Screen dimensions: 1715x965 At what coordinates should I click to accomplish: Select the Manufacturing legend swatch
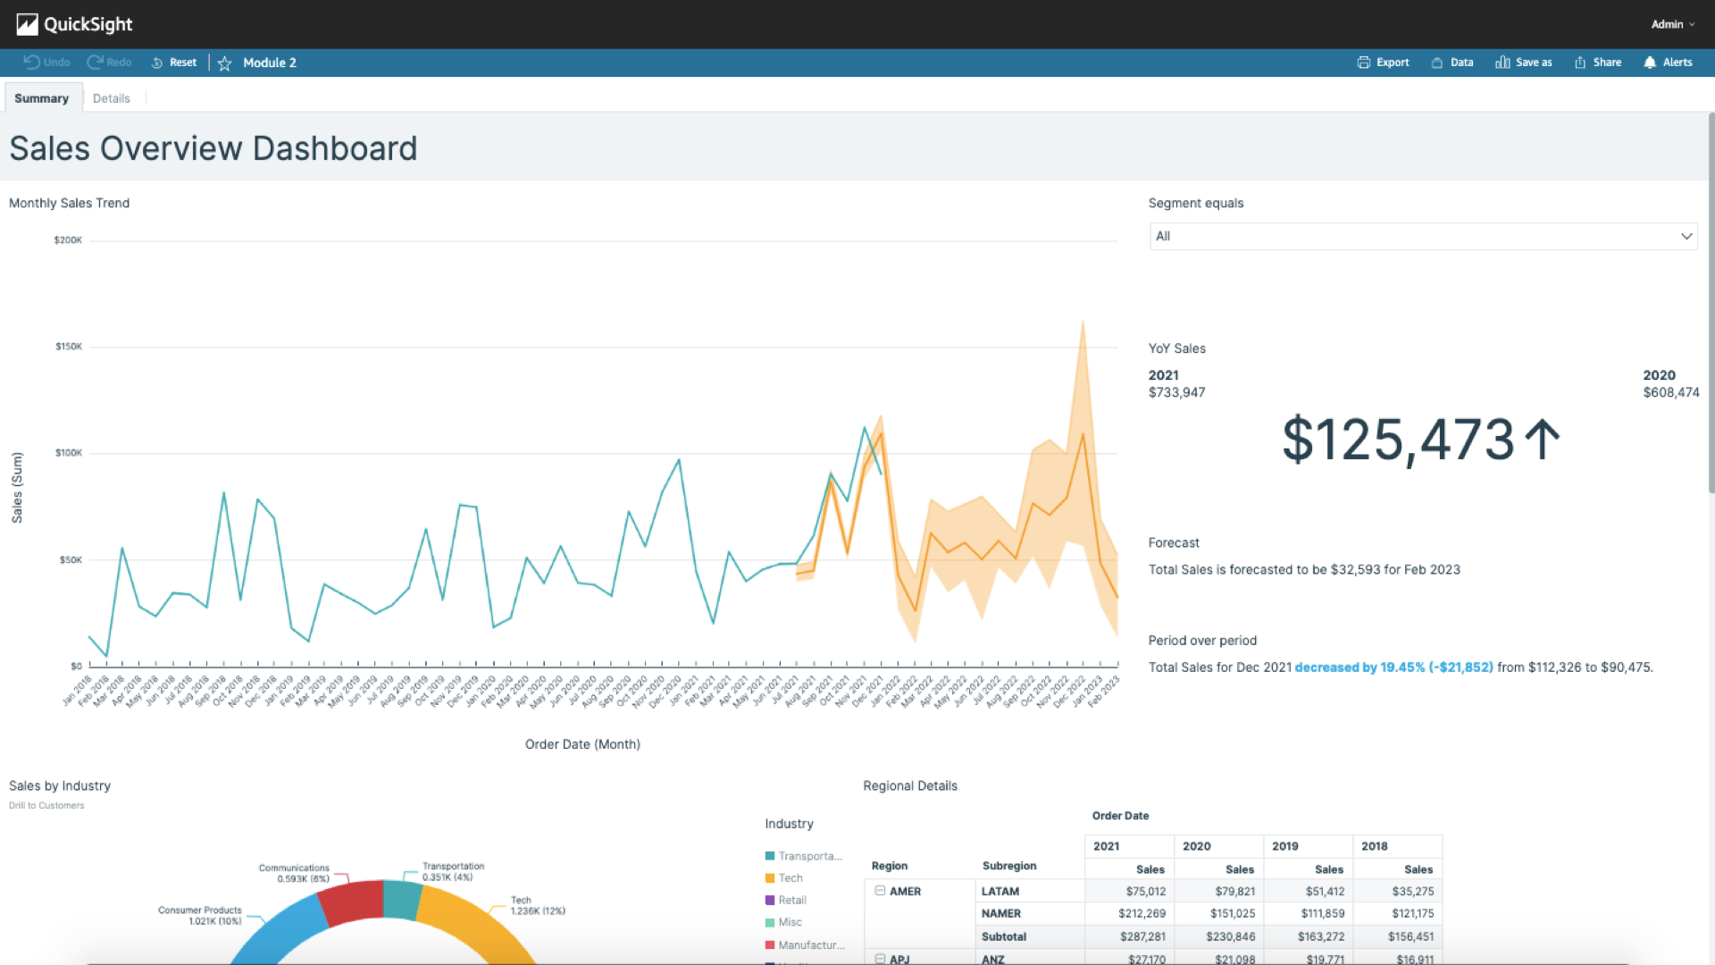tap(770, 944)
